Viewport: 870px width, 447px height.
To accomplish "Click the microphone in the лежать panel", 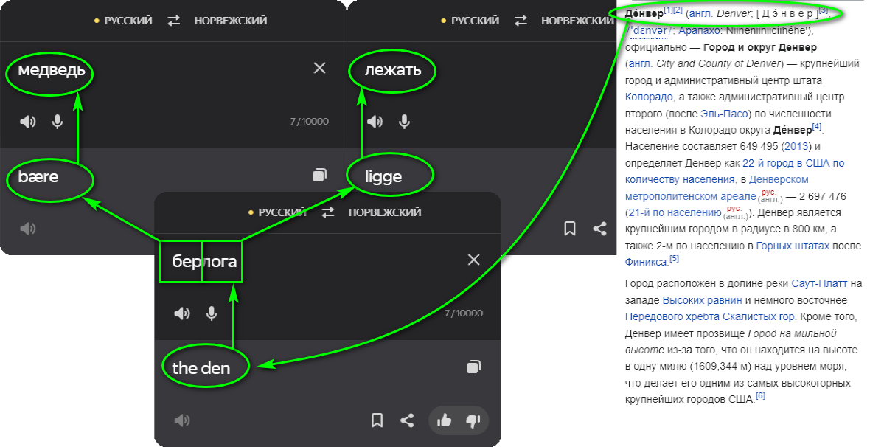I will [405, 122].
